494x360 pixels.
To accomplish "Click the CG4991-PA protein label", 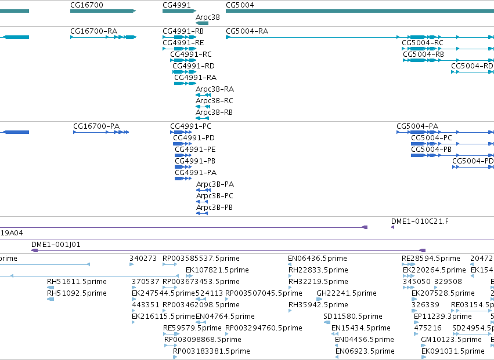I will [x=196, y=173].
